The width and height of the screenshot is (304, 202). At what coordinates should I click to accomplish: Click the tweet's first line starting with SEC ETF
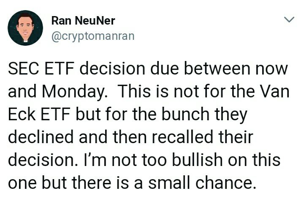tap(148, 68)
